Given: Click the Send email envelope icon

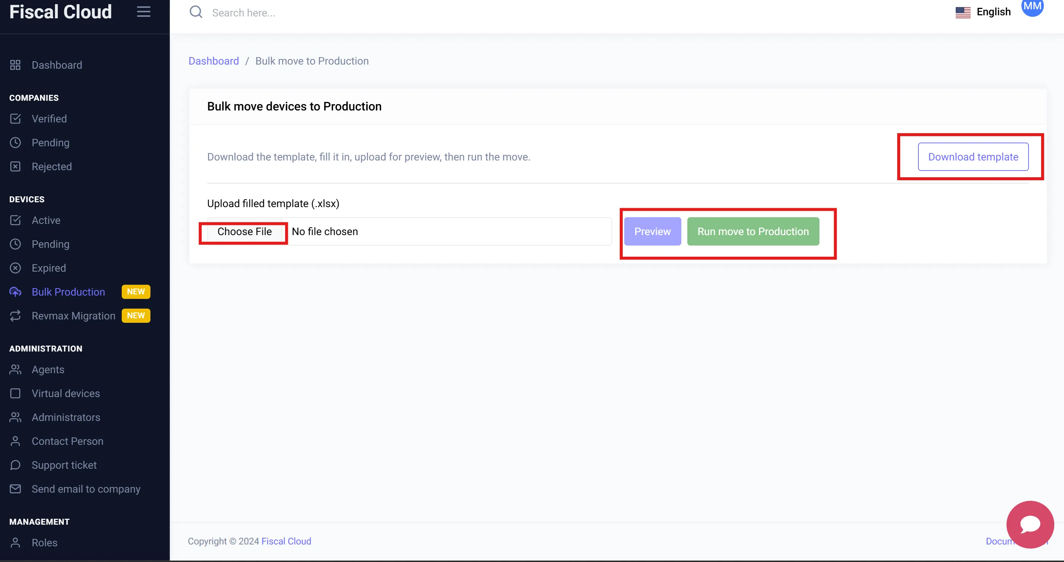Looking at the screenshot, I should point(15,489).
